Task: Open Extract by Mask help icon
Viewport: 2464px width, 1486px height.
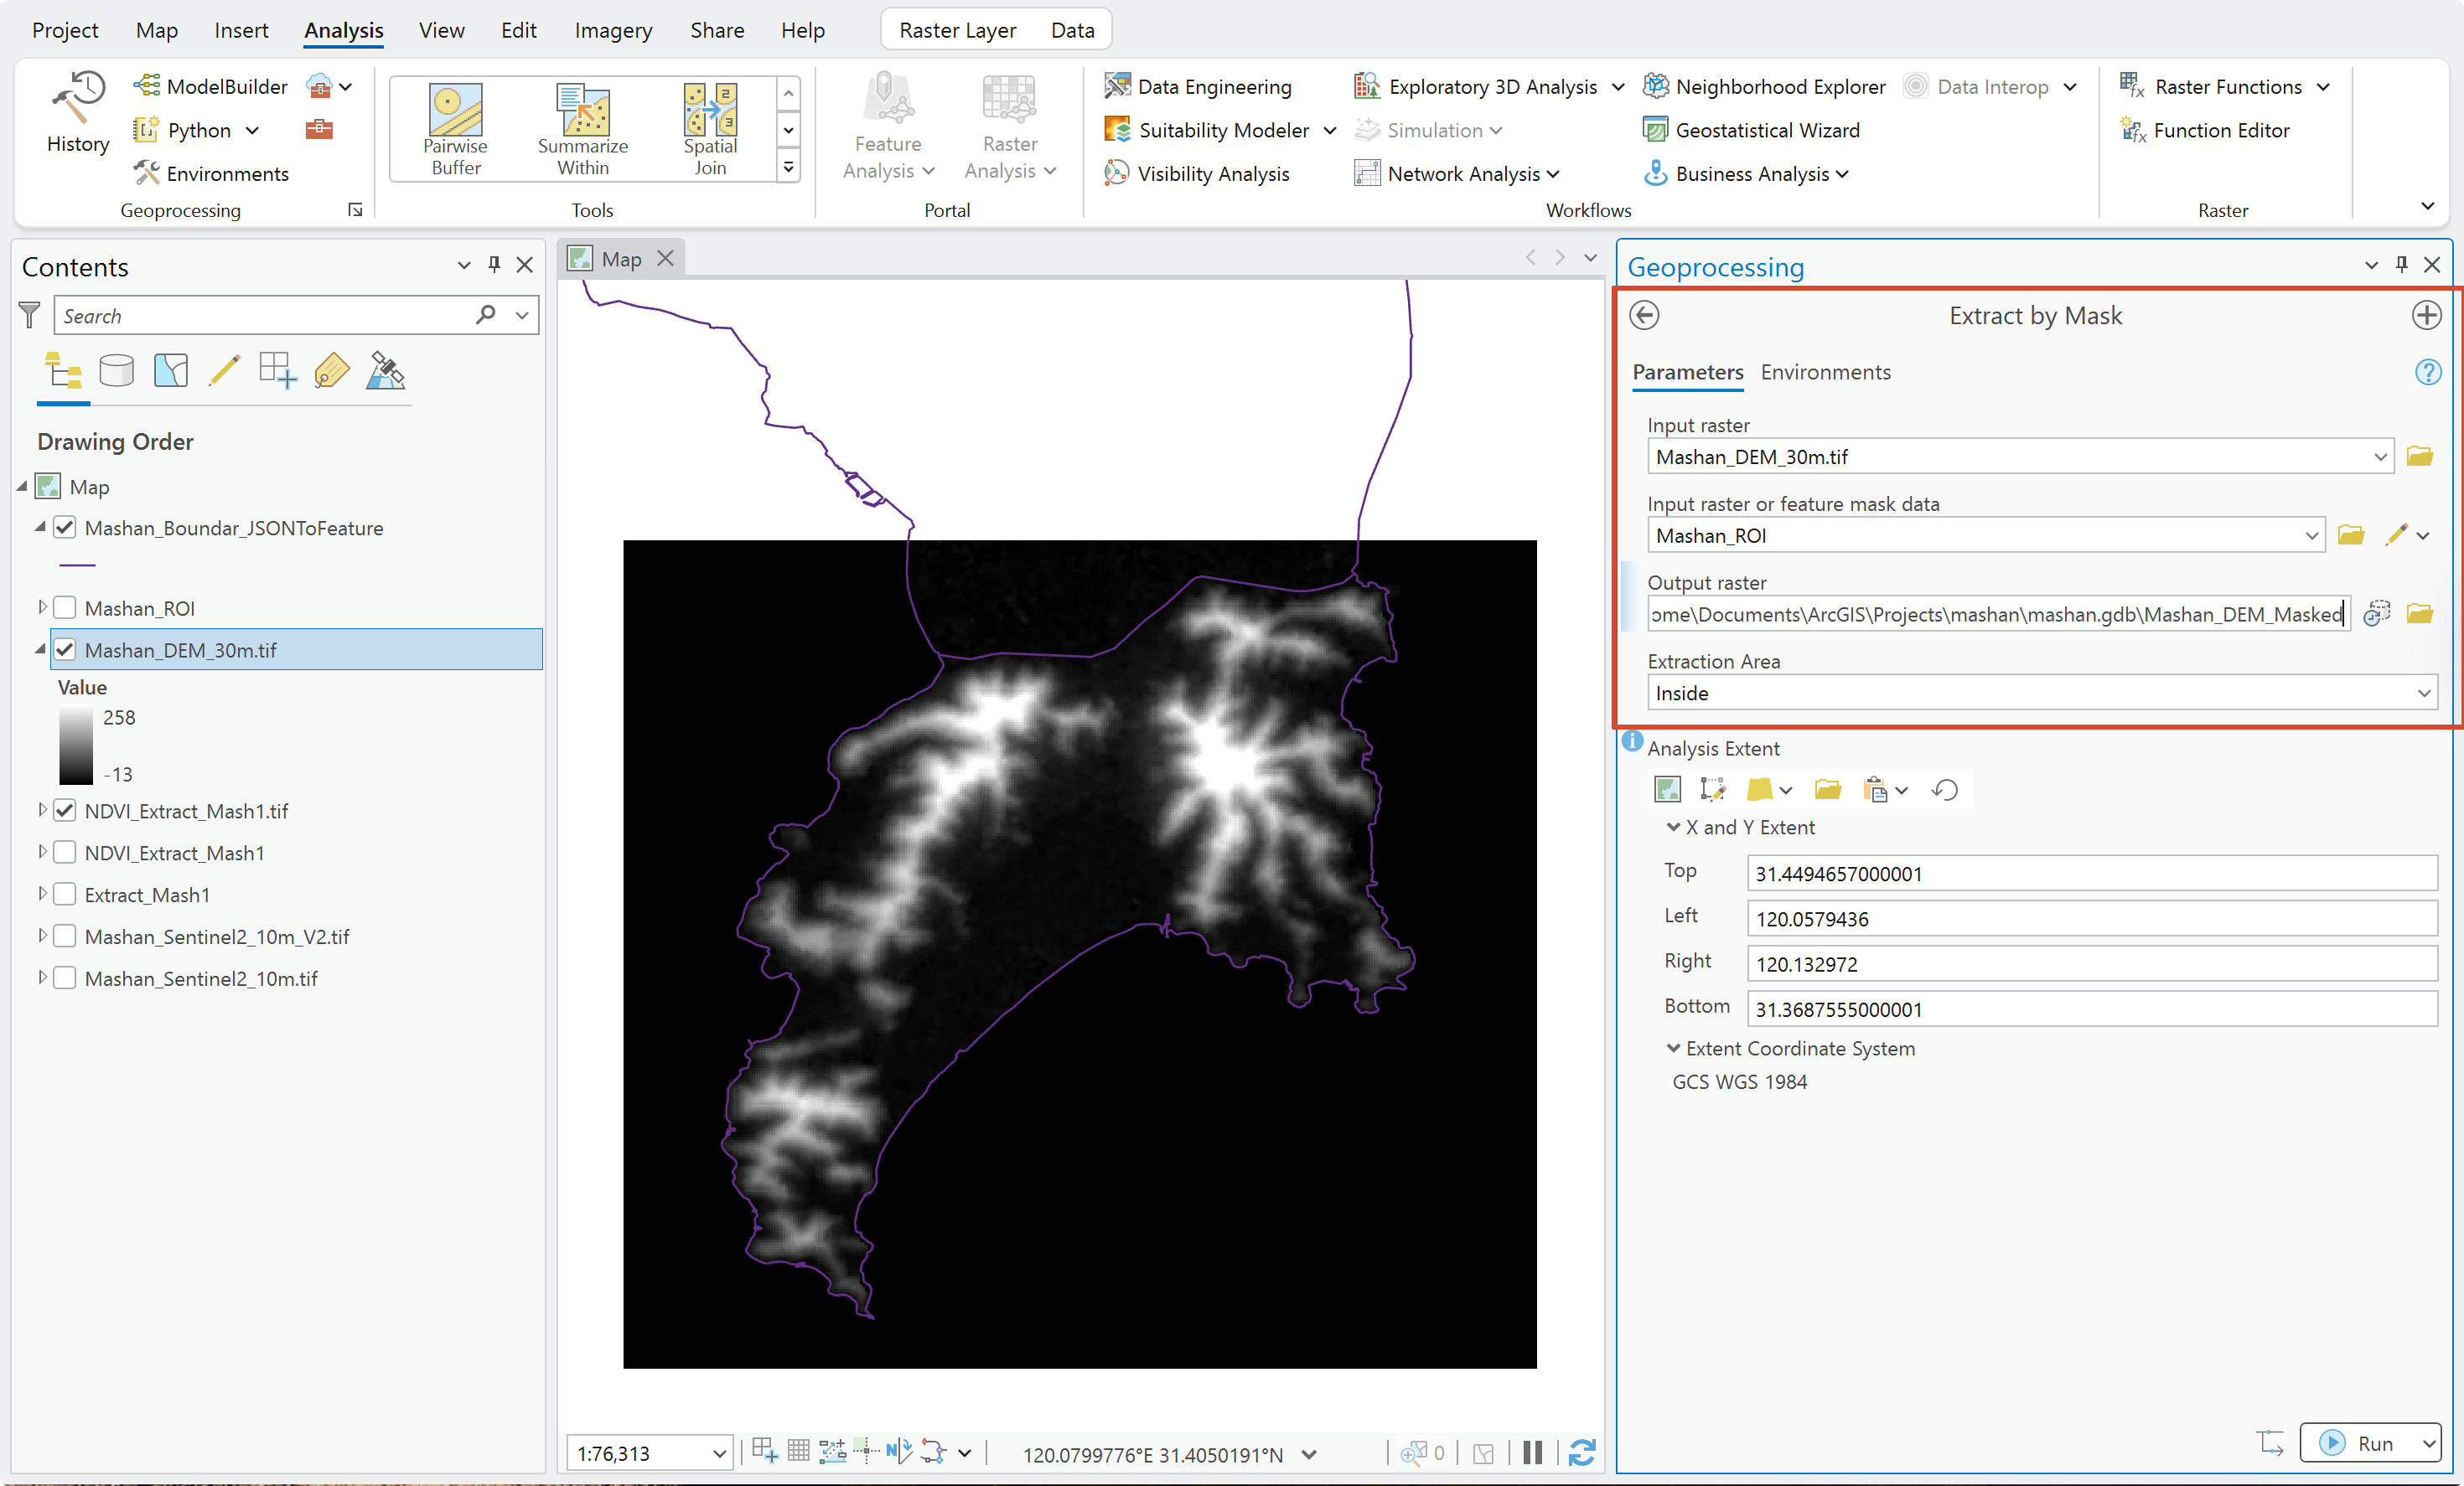Action: 2428,372
